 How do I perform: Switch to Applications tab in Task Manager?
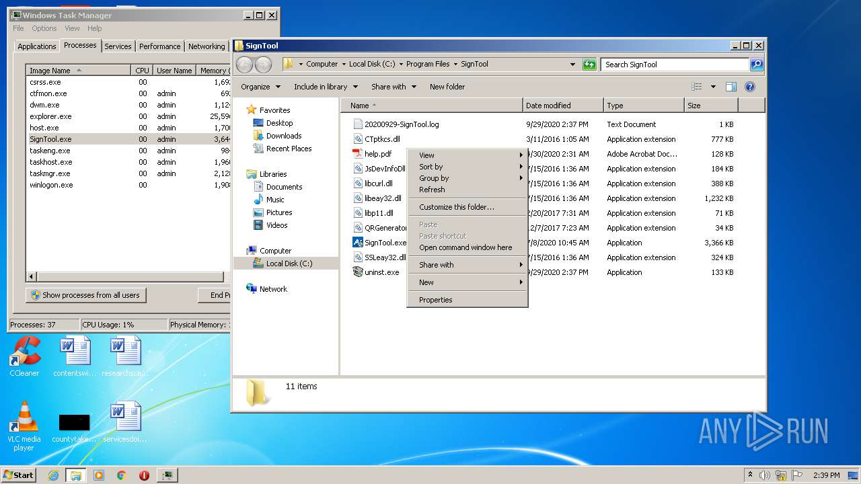[x=36, y=46]
